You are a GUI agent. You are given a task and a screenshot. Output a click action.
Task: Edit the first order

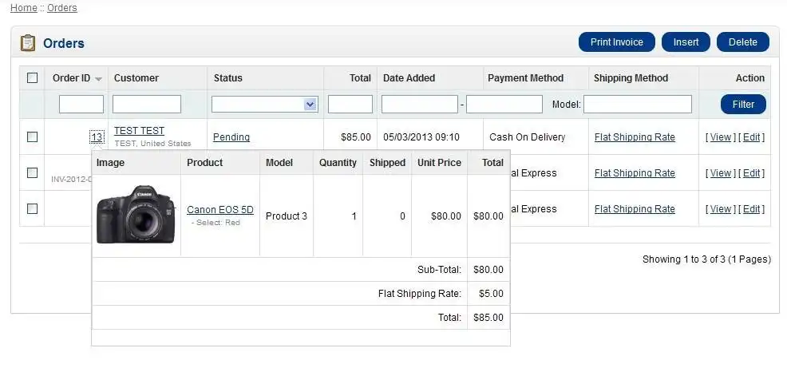[751, 137]
